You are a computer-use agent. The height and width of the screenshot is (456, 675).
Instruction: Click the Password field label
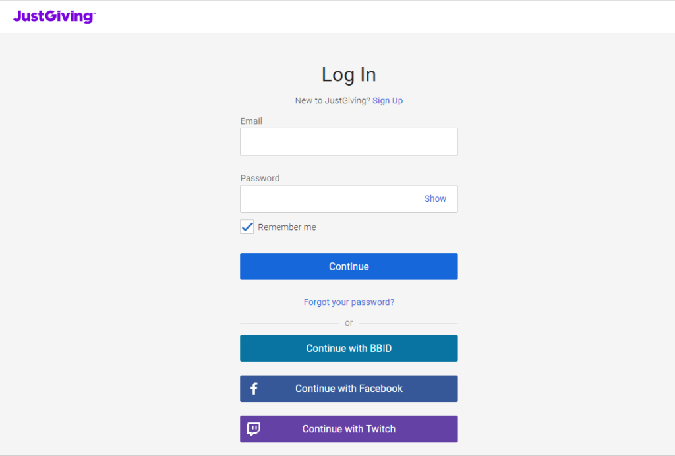[x=260, y=178]
